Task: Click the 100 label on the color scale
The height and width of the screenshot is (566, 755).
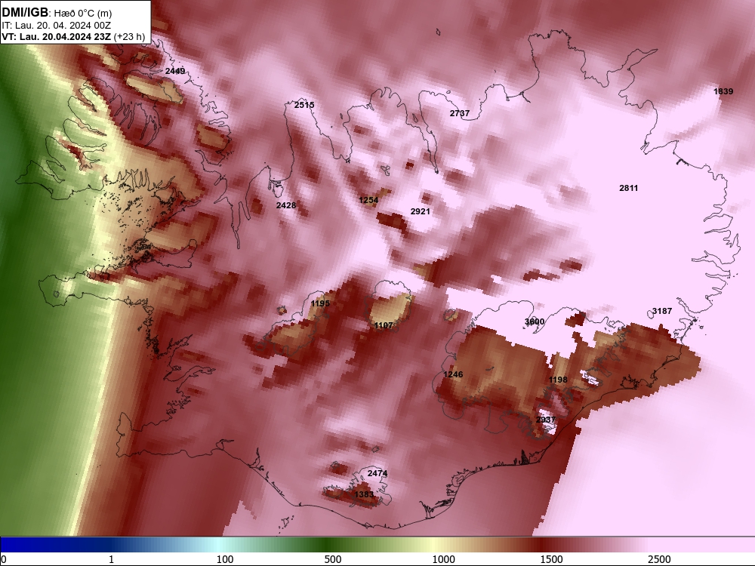Action: pos(225,559)
